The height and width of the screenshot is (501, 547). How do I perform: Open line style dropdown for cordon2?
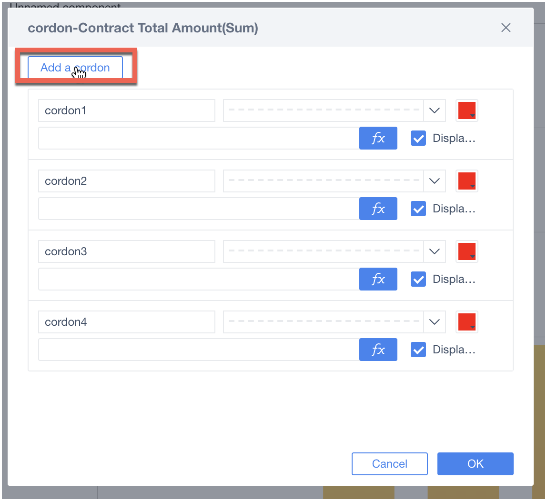(434, 181)
